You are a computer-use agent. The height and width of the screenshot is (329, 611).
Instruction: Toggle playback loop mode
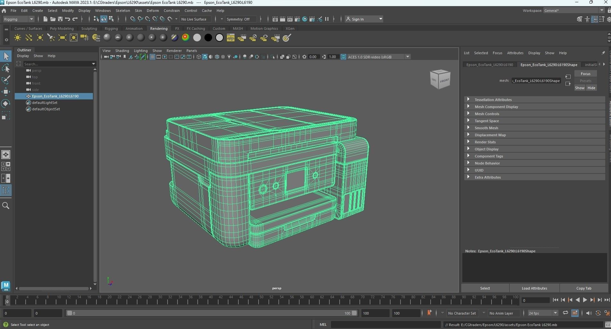(x=565, y=313)
